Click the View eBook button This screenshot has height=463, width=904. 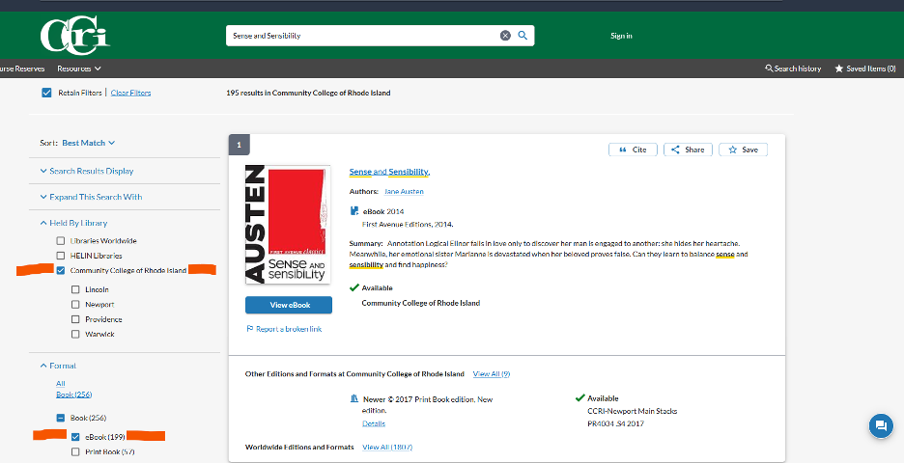pyautogui.click(x=288, y=305)
